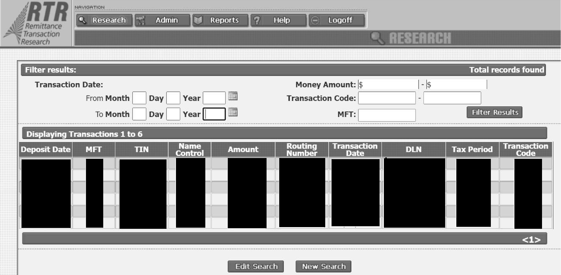This screenshot has height=275, width=561.
Task: Click the first Money Amount dollar field
Action: click(x=388, y=85)
